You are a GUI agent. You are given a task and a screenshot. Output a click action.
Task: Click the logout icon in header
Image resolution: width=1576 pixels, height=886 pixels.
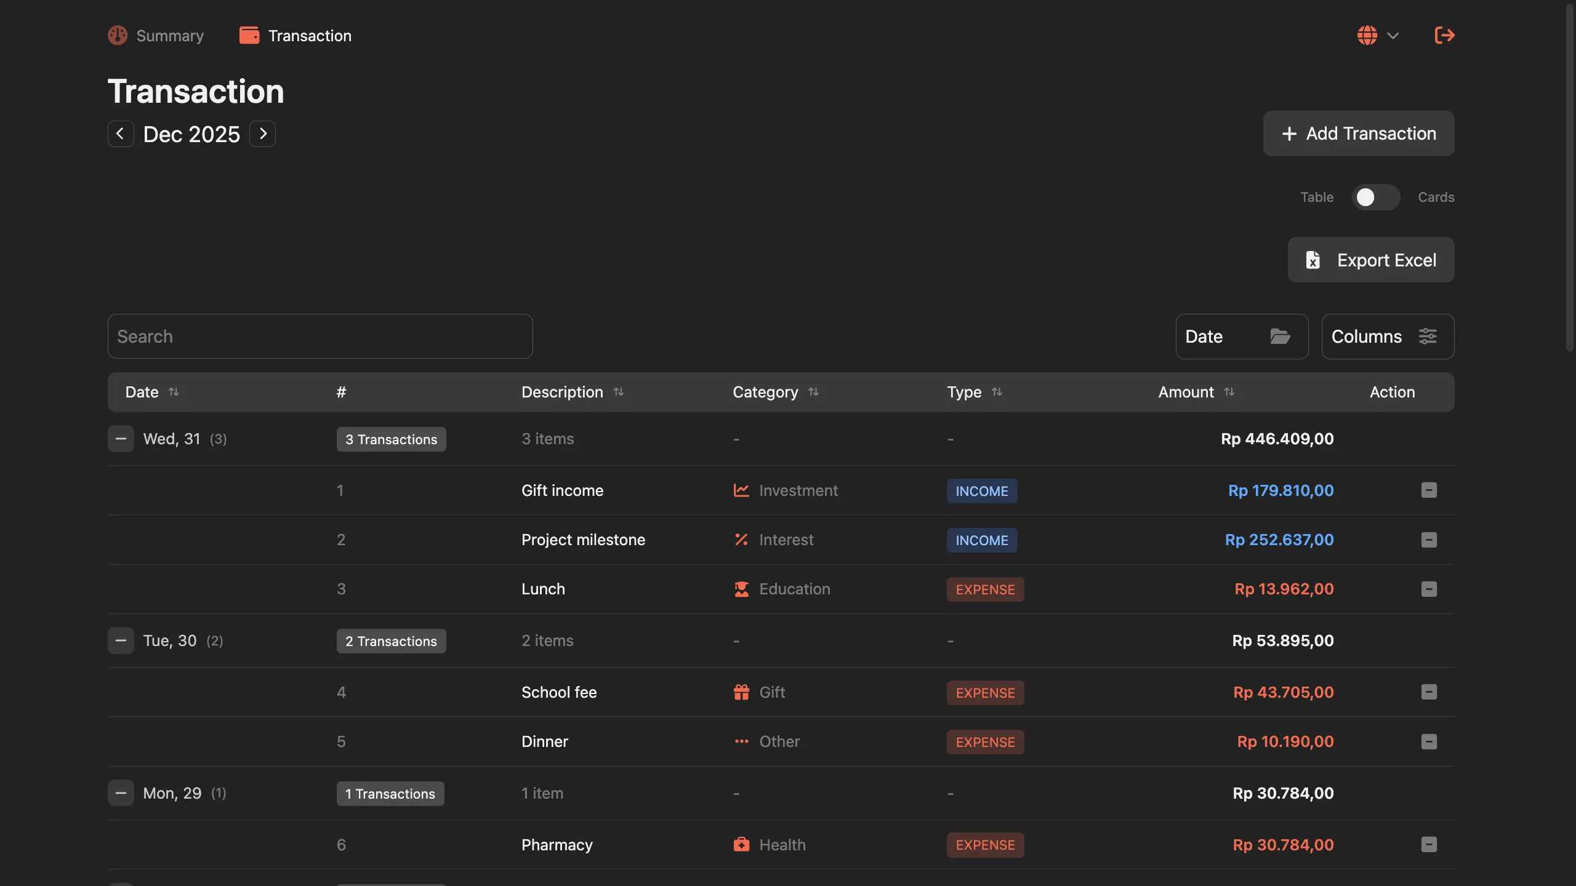1444,35
